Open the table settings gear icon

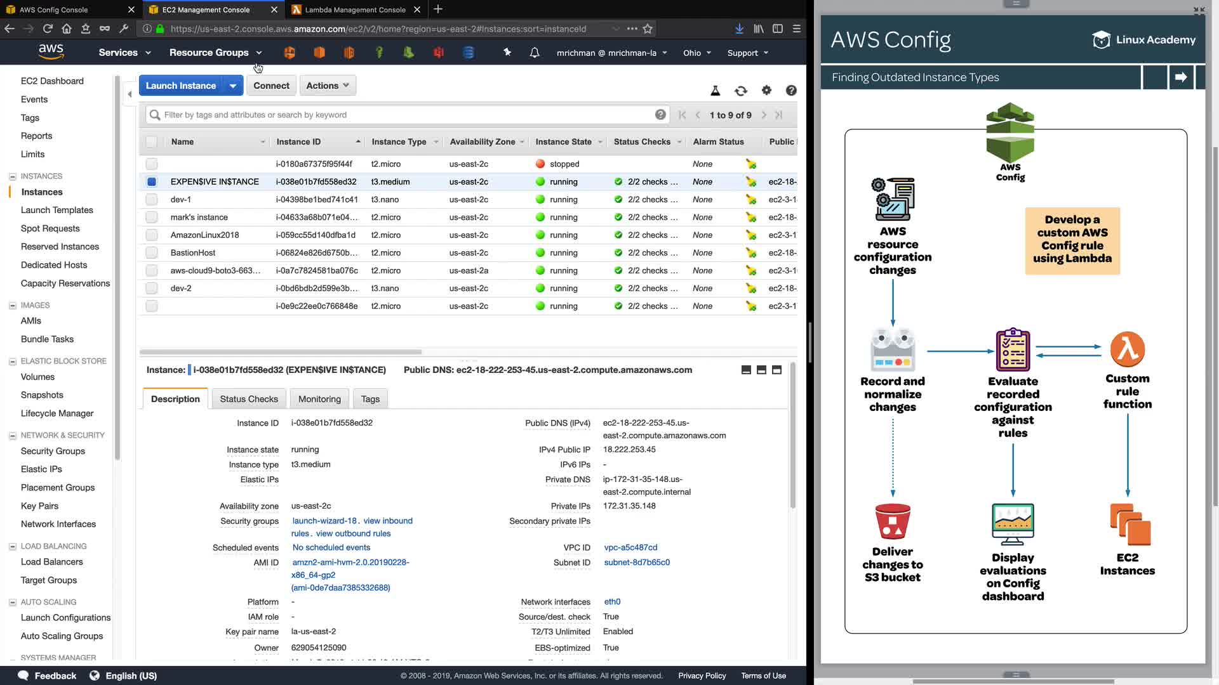(766, 91)
